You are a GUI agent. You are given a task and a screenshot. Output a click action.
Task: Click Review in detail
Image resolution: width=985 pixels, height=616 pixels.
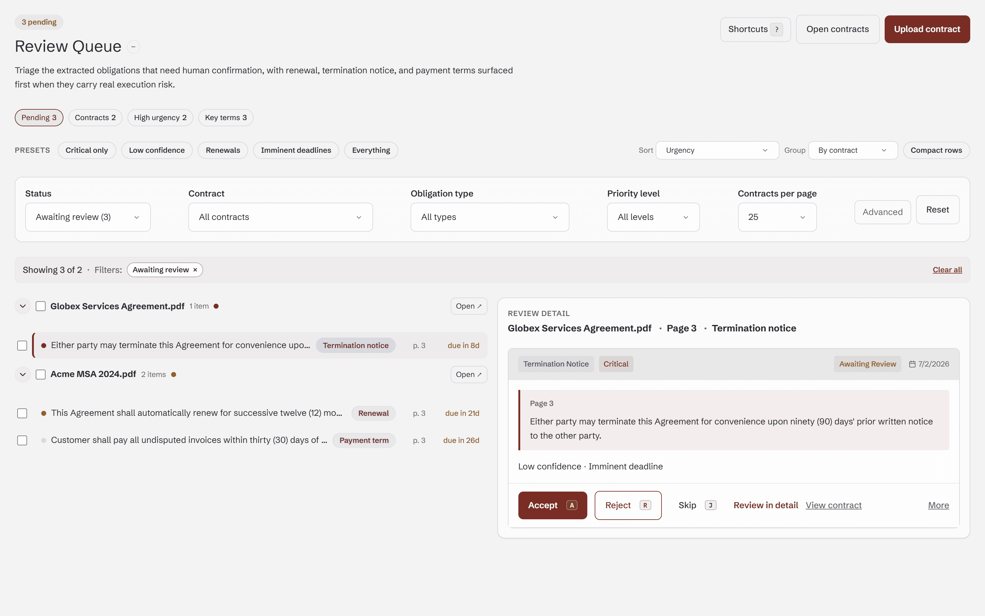(766, 505)
